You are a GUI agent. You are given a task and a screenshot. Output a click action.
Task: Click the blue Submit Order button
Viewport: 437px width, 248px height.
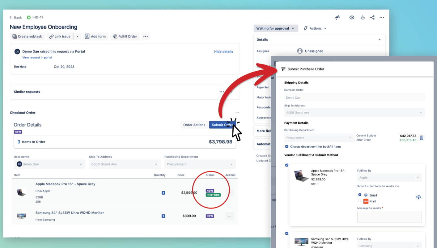click(222, 125)
